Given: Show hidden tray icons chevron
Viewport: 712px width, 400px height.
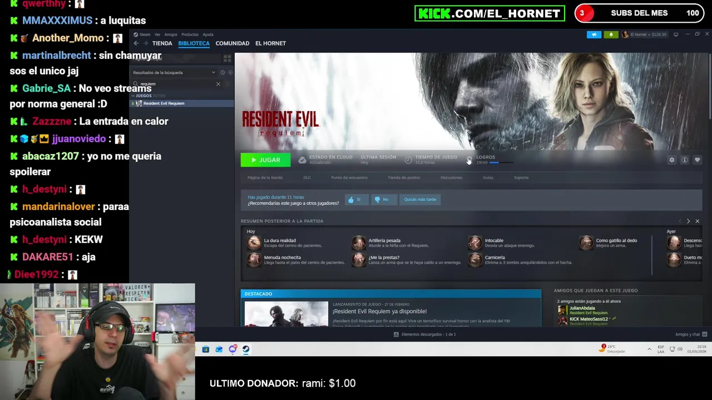Looking at the screenshot, I should tap(649, 349).
